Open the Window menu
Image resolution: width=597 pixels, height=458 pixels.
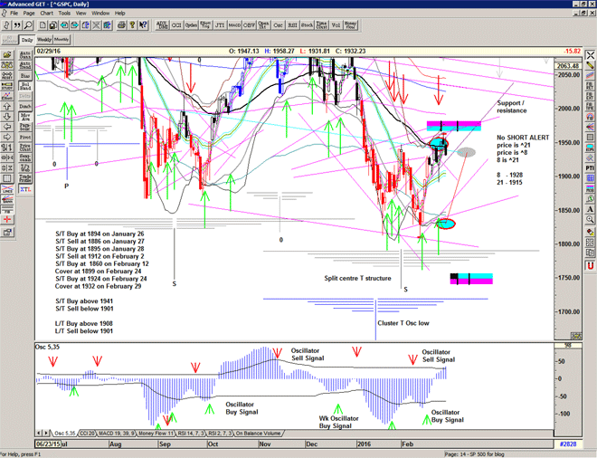tap(100, 14)
